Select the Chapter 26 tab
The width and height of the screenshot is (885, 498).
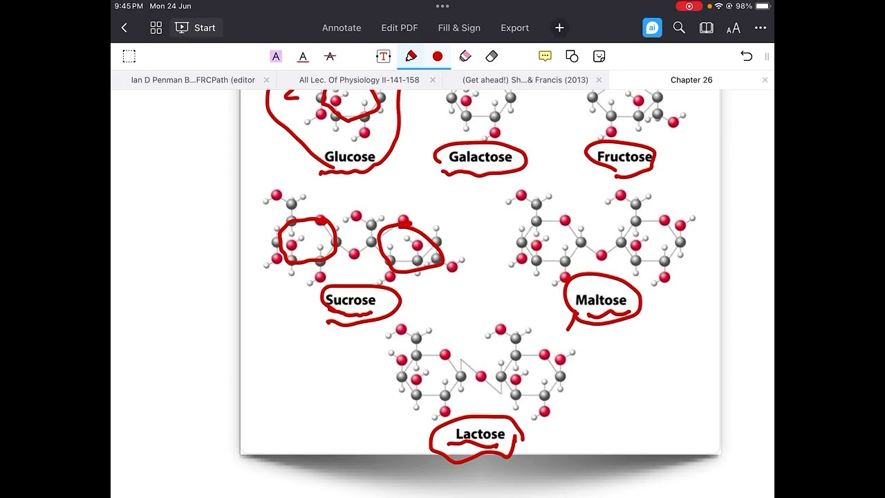coord(691,80)
